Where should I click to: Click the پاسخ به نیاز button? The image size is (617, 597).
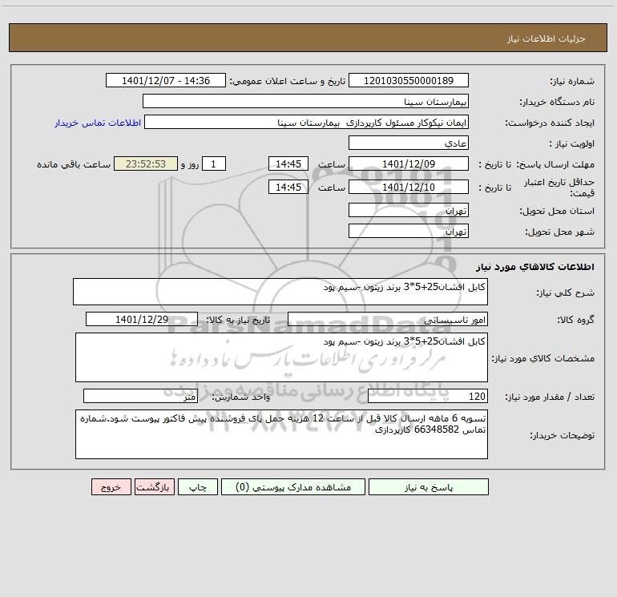429,486
